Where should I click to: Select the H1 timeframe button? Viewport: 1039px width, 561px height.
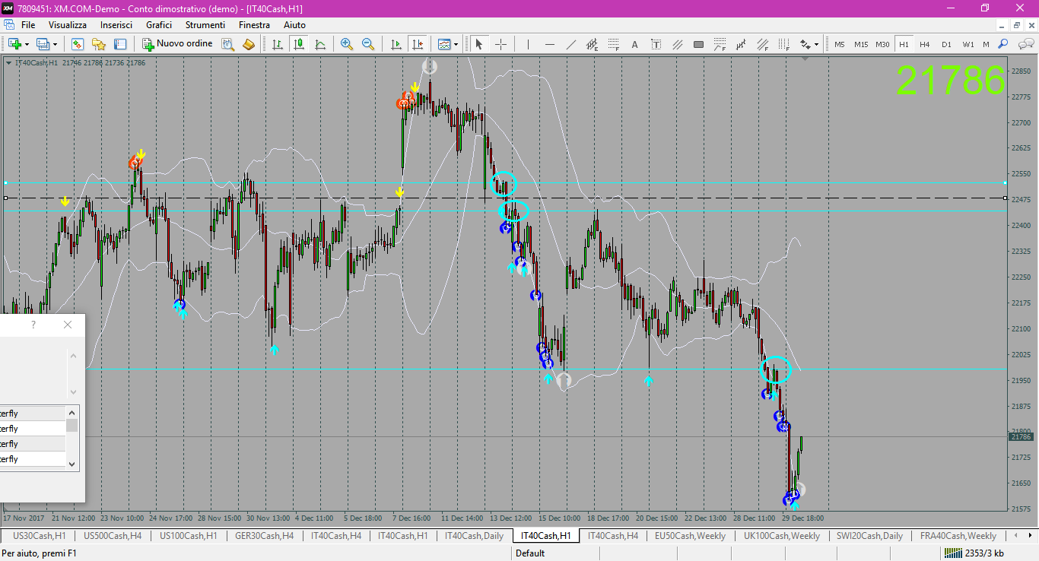coord(904,44)
